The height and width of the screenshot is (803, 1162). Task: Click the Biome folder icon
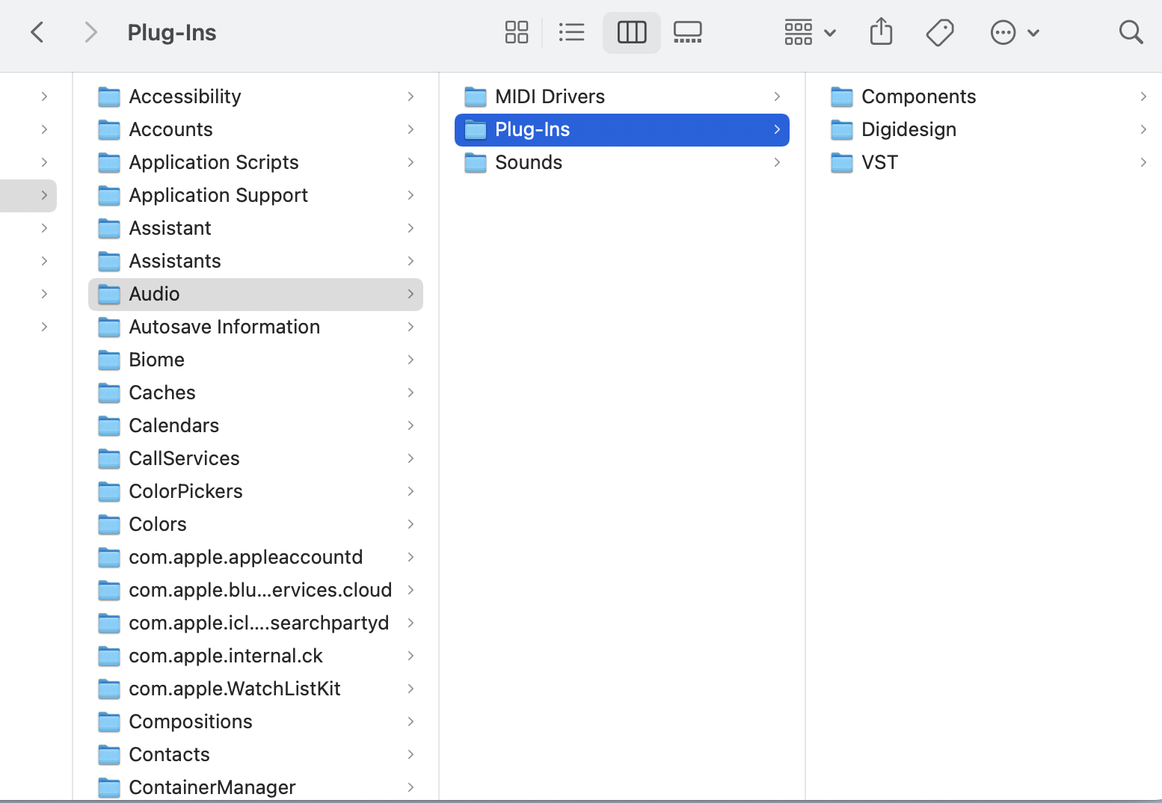click(x=109, y=360)
